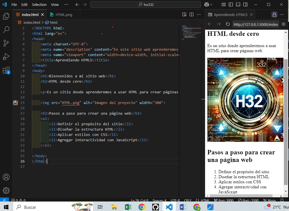The height and width of the screenshot is (211, 289).
Task: Open the Extensions view with the 2 badge
Action: pyautogui.click(x=6, y=70)
